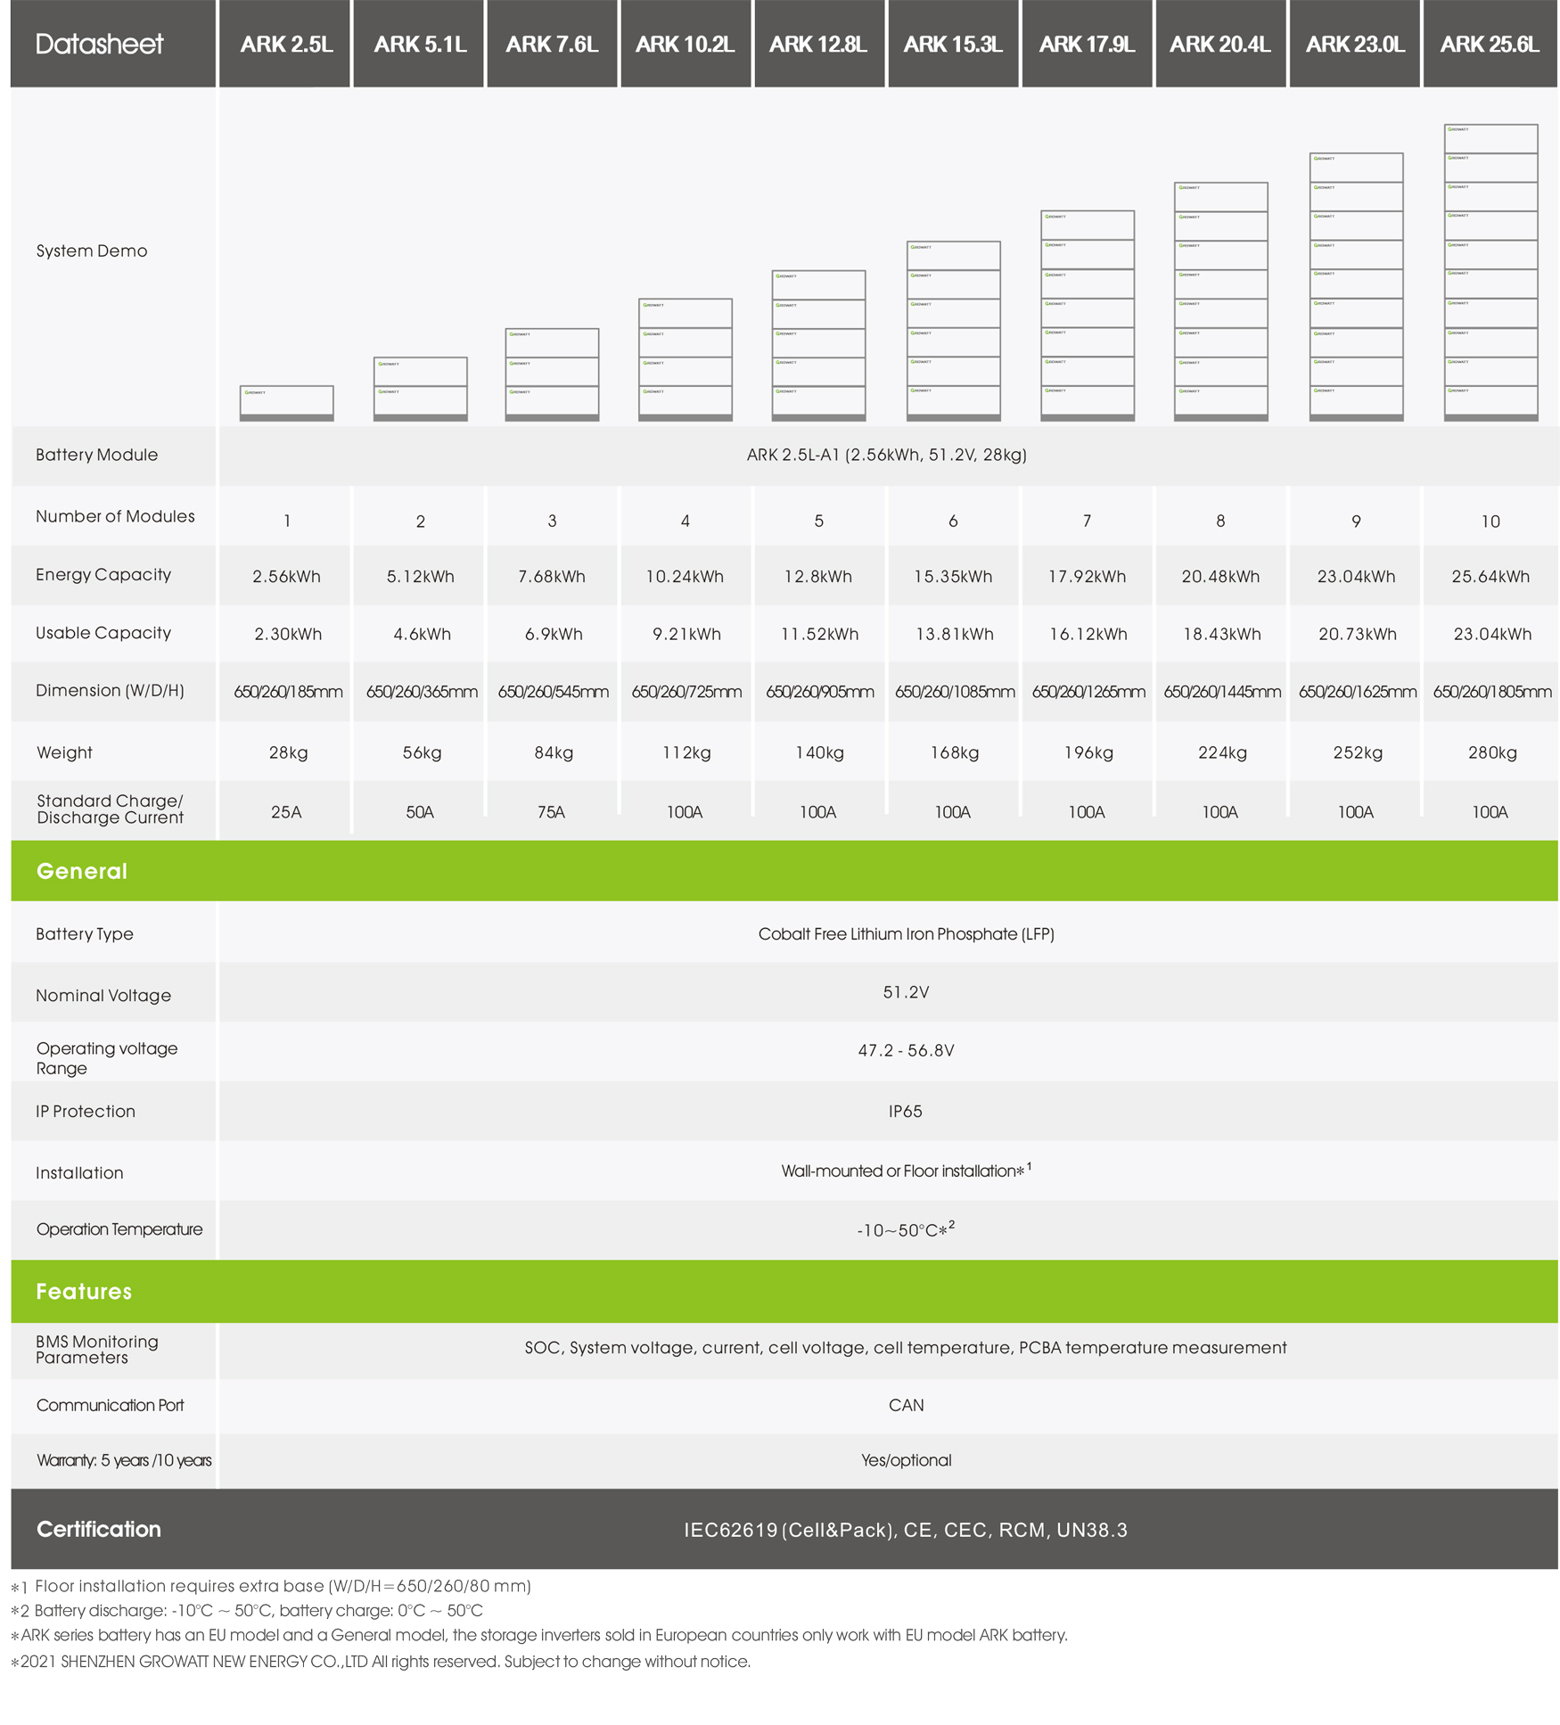Select the 'IEC62619 (Cell&Pack), CE, CEC, RCM, UN38.3' text
Screen dimensions: 1560x1725
906,1531
